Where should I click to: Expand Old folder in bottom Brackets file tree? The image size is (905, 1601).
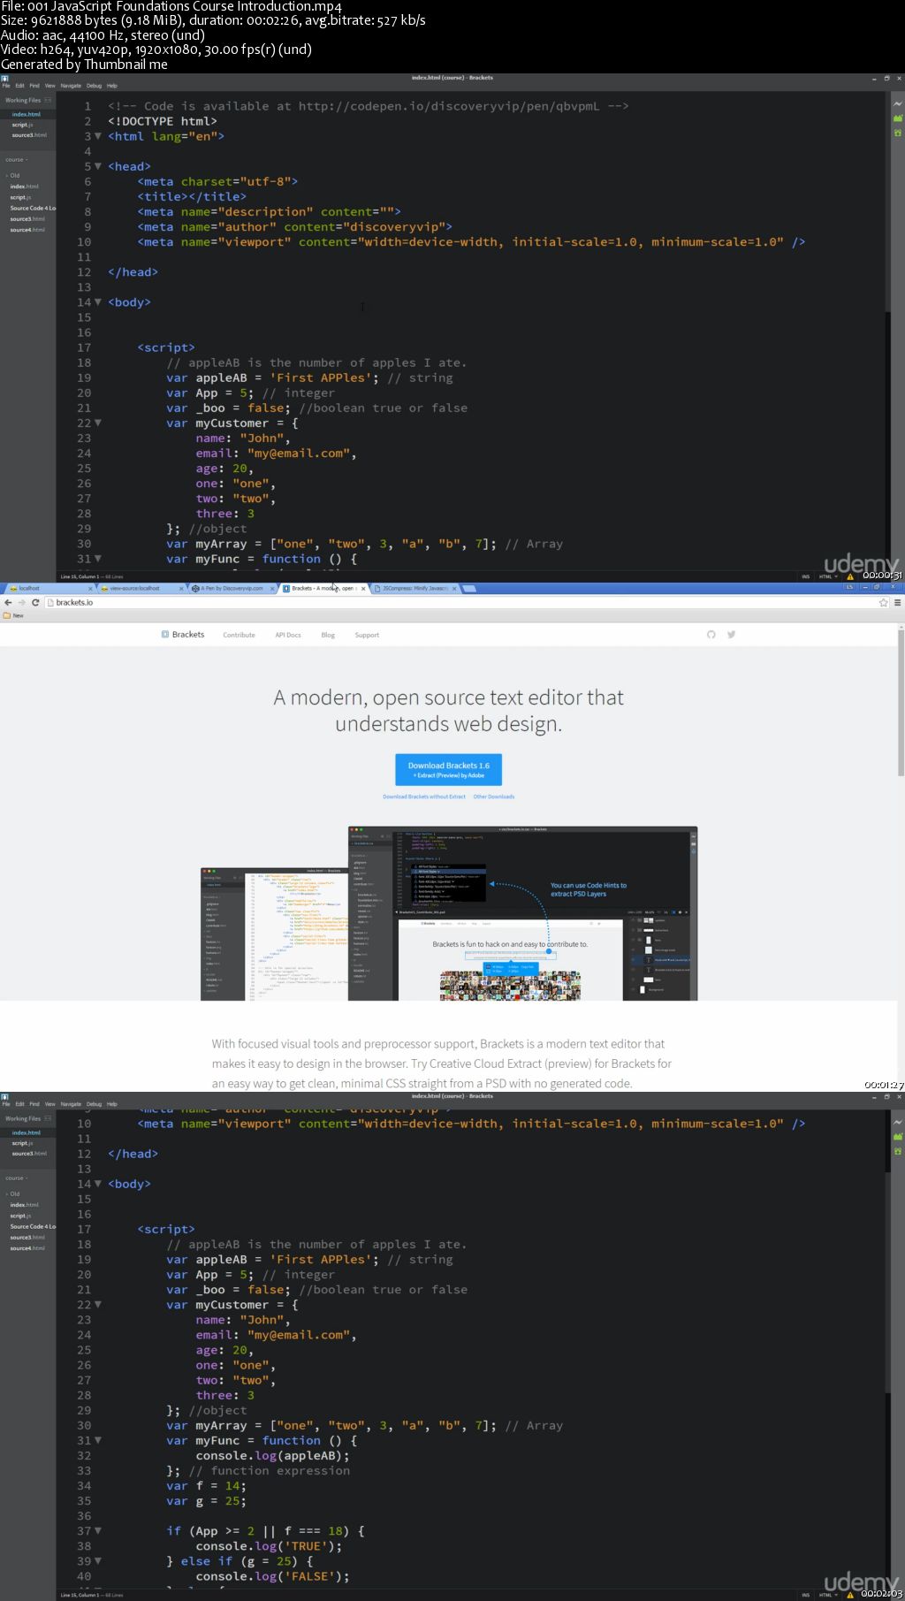pos(13,1193)
